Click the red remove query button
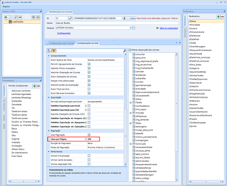 (19, 17)
